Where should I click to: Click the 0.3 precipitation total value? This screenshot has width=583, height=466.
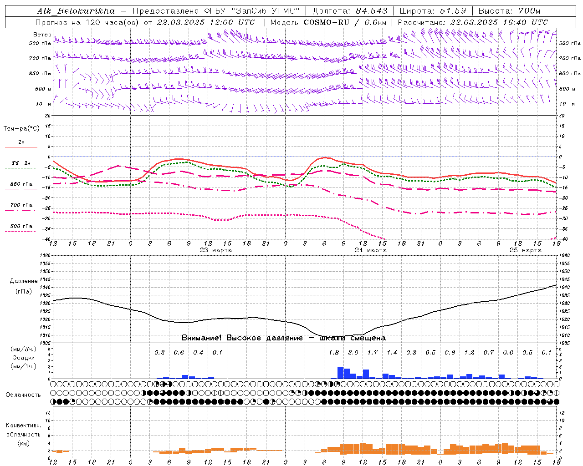[411, 353]
